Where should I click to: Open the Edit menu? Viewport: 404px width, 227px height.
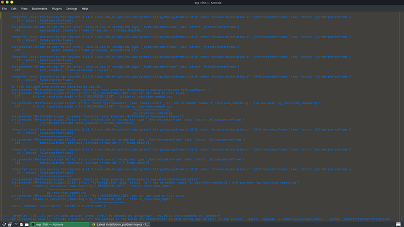(x=13, y=9)
